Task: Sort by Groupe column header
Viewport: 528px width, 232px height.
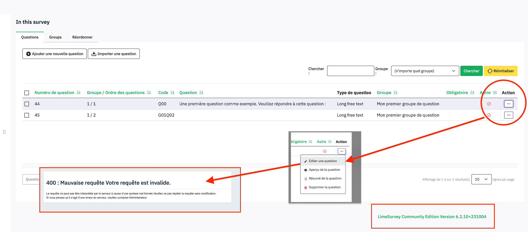Action: pyautogui.click(x=384, y=93)
